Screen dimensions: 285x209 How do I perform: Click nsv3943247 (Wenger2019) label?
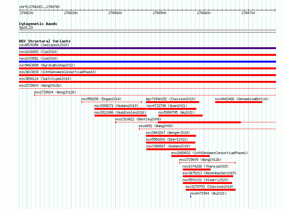coord(168,133)
